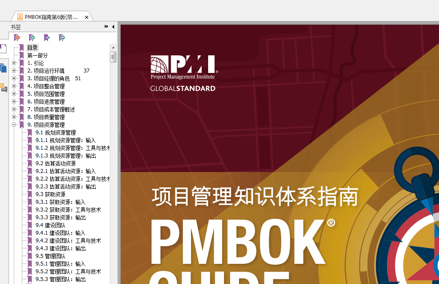Go to bookmark 4. 项目整合管理
The width and height of the screenshot is (439, 284).
tap(46, 86)
